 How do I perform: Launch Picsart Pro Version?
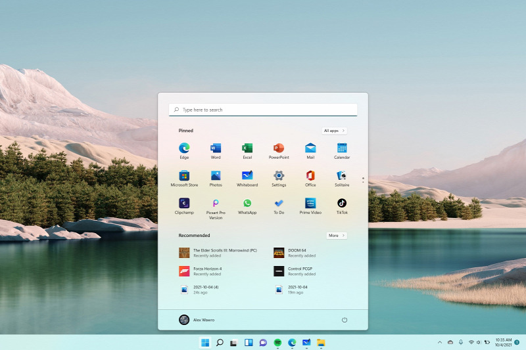tap(216, 204)
